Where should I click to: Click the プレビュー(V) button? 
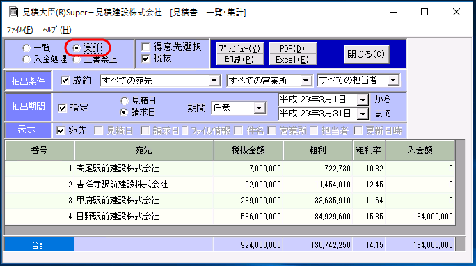click(240, 48)
